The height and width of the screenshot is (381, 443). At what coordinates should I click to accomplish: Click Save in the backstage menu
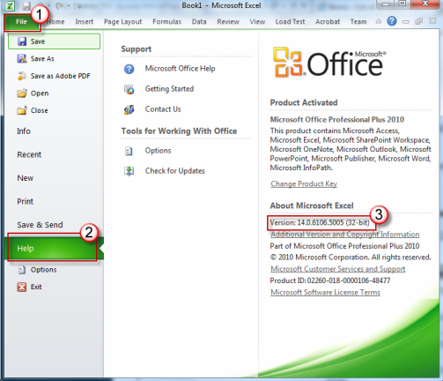click(54, 41)
